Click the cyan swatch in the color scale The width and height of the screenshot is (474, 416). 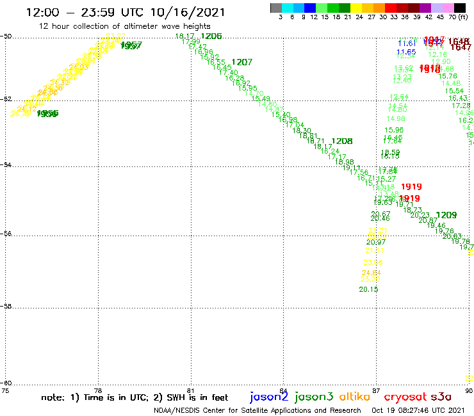point(288,8)
